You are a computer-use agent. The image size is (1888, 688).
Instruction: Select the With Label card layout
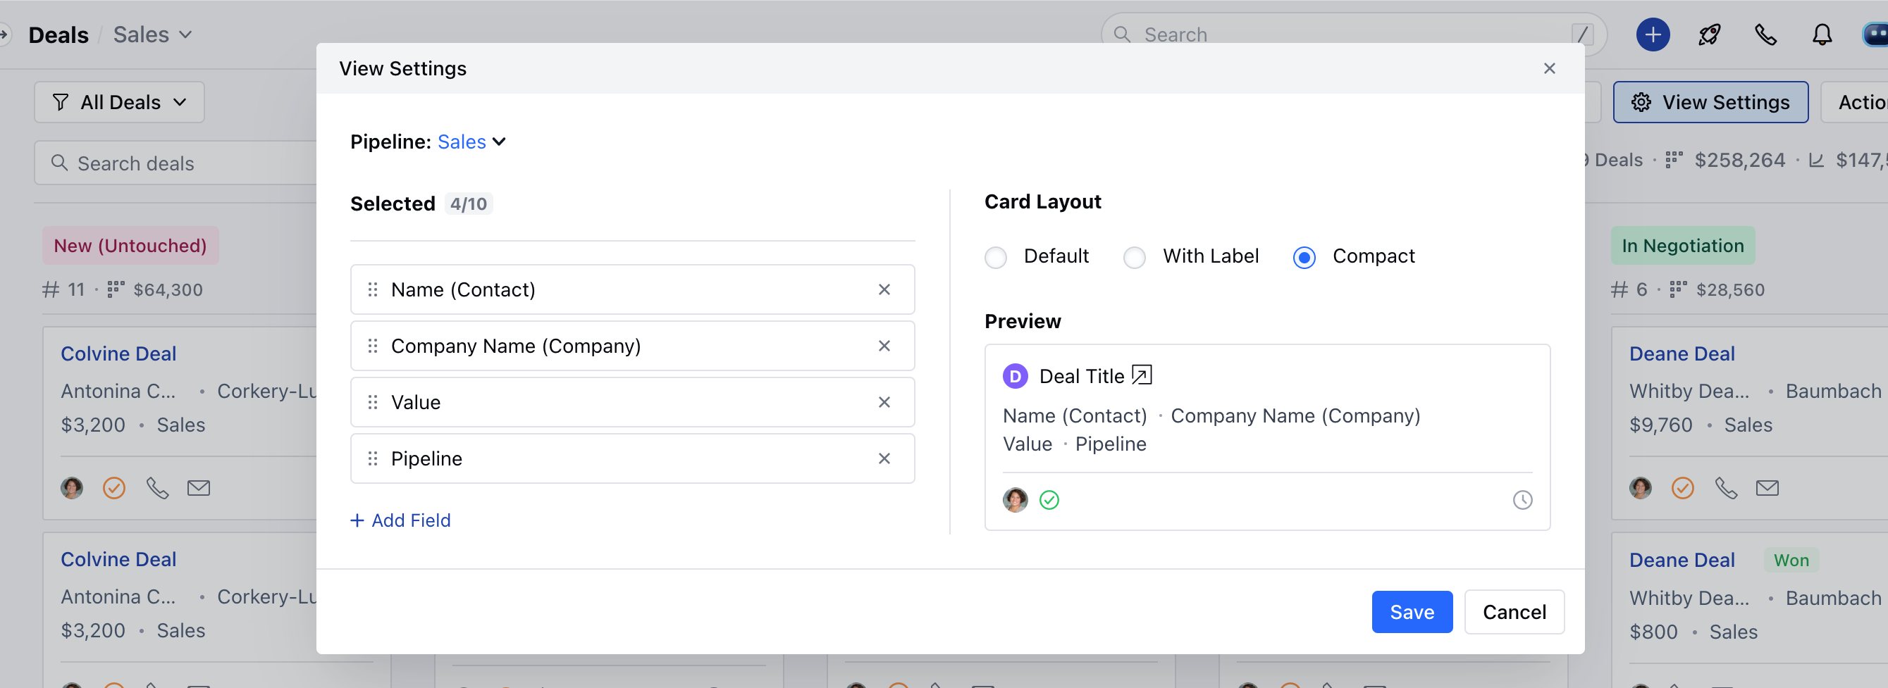(x=1134, y=256)
